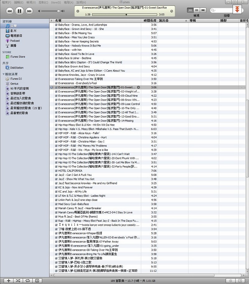Click the vertical scrollbar thumb
Image resolution: width=249 pixels, height=284 pixels.
pos(247,138)
